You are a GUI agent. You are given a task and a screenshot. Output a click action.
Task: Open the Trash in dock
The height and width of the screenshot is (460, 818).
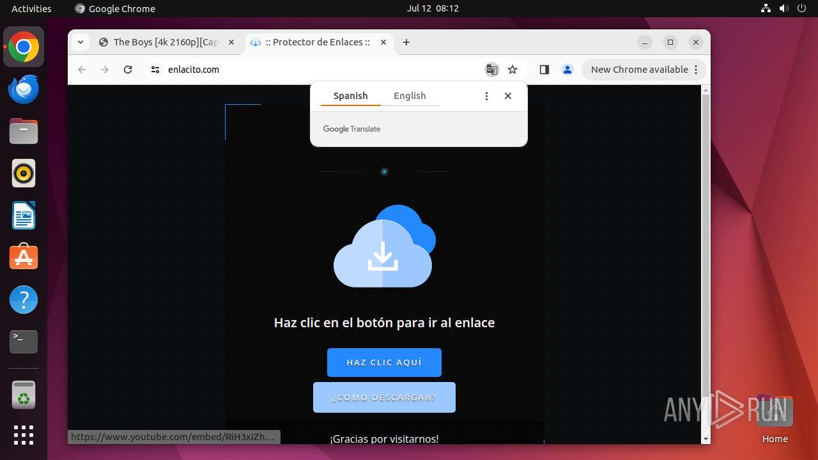[x=24, y=395]
